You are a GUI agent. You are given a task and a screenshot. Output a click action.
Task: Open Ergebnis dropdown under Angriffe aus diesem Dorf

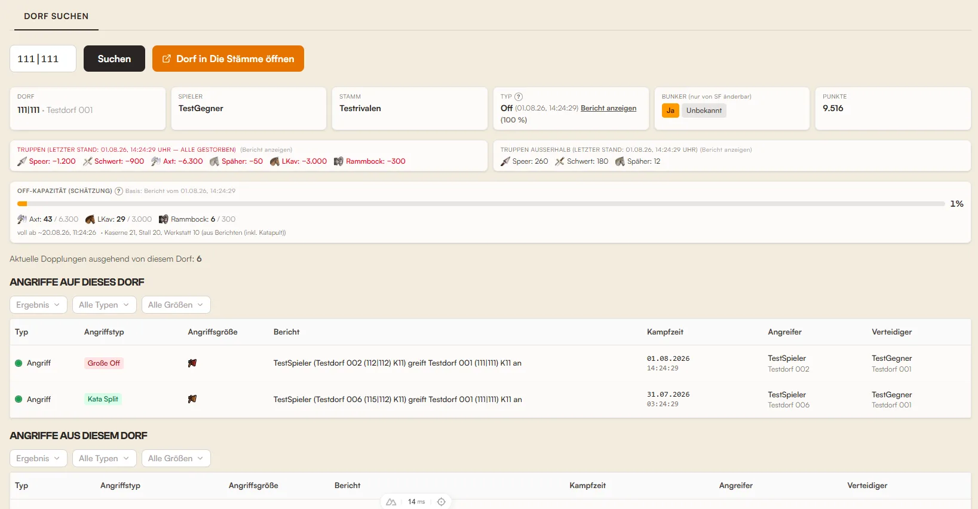[x=38, y=458]
